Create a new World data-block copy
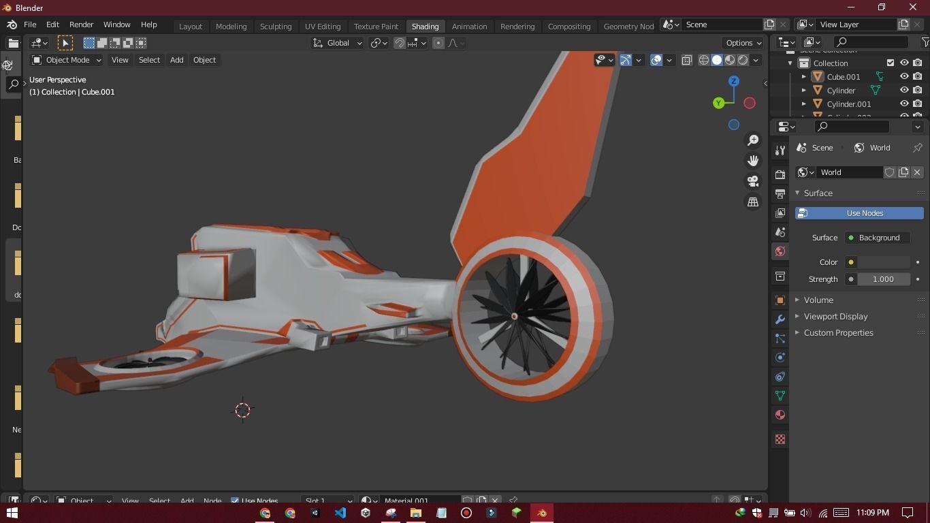Screen dimensions: 930x523 click(x=903, y=172)
